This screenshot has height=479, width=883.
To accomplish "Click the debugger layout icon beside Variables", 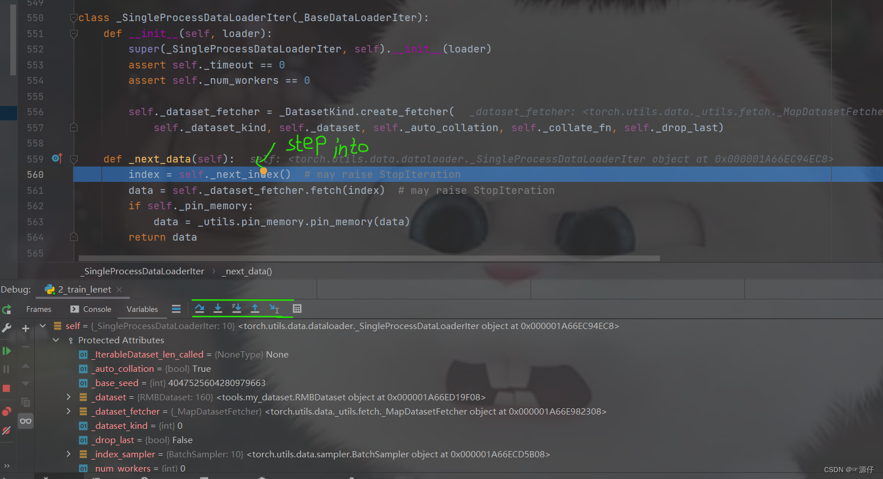I will pyautogui.click(x=176, y=308).
